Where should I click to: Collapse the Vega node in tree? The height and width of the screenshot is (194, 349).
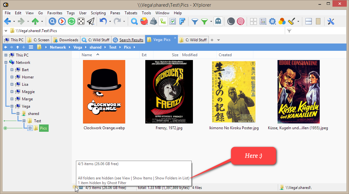point(12,106)
